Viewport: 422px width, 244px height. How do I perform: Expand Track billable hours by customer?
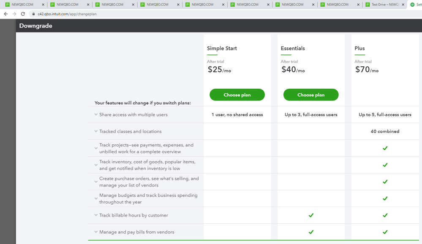click(96, 215)
